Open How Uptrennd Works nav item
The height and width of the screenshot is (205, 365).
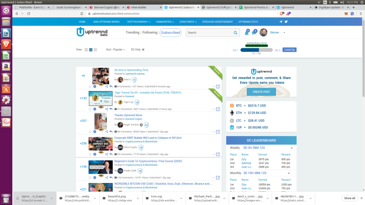pos(106,22)
